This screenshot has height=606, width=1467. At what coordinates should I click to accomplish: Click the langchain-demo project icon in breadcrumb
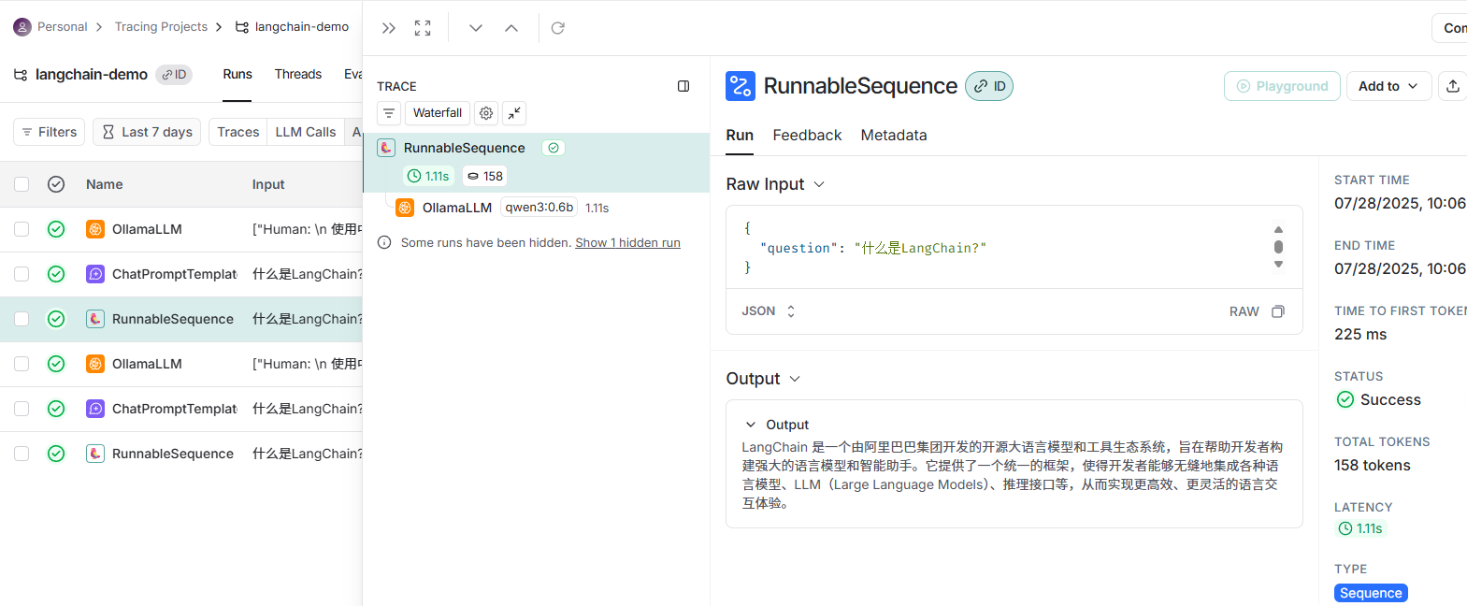(x=242, y=27)
